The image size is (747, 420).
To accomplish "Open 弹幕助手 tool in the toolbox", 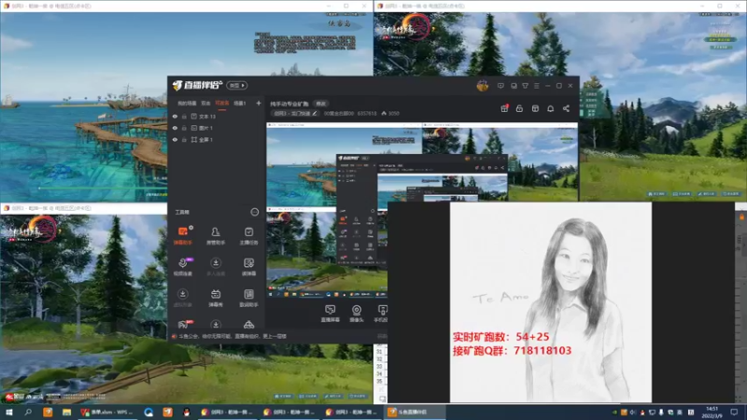I will tap(182, 236).
